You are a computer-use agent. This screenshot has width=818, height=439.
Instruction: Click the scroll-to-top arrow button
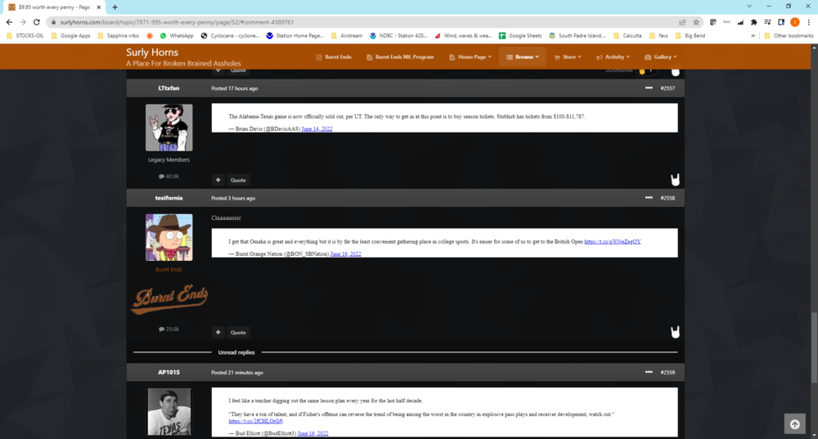793,423
